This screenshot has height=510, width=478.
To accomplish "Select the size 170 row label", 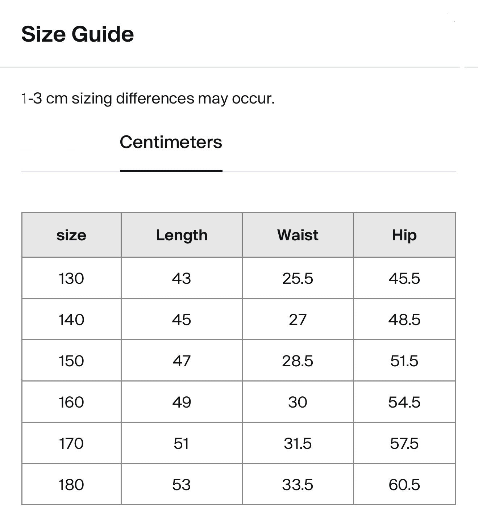I will click(71, 443).
